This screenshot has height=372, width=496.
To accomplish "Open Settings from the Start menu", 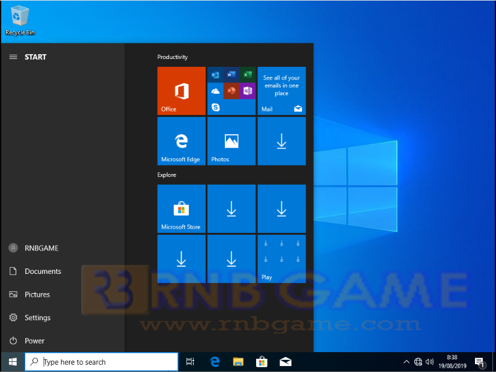I will [63, 318].
